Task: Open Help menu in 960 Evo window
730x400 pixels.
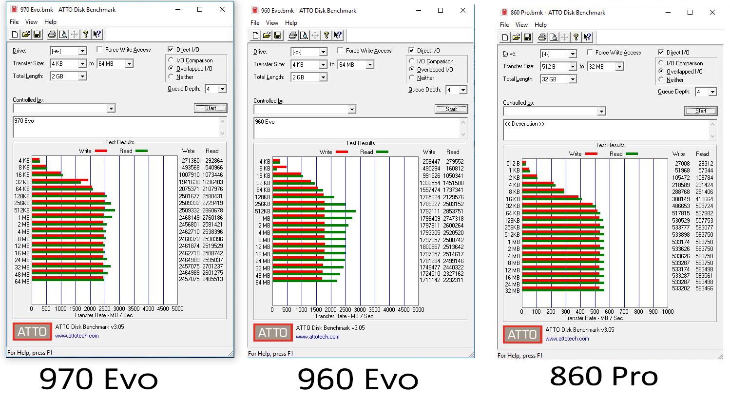Action: click(291, 23)
